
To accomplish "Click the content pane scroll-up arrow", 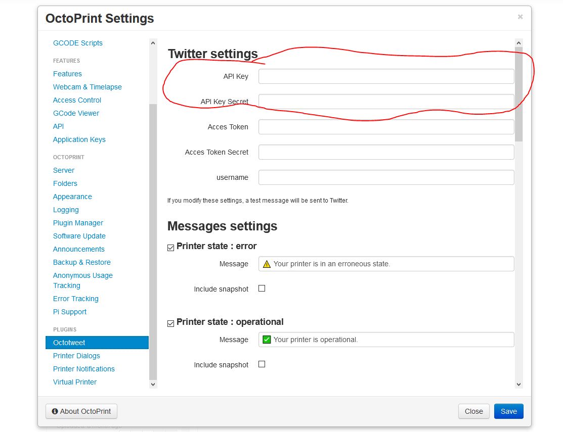I will click(518, 43).
